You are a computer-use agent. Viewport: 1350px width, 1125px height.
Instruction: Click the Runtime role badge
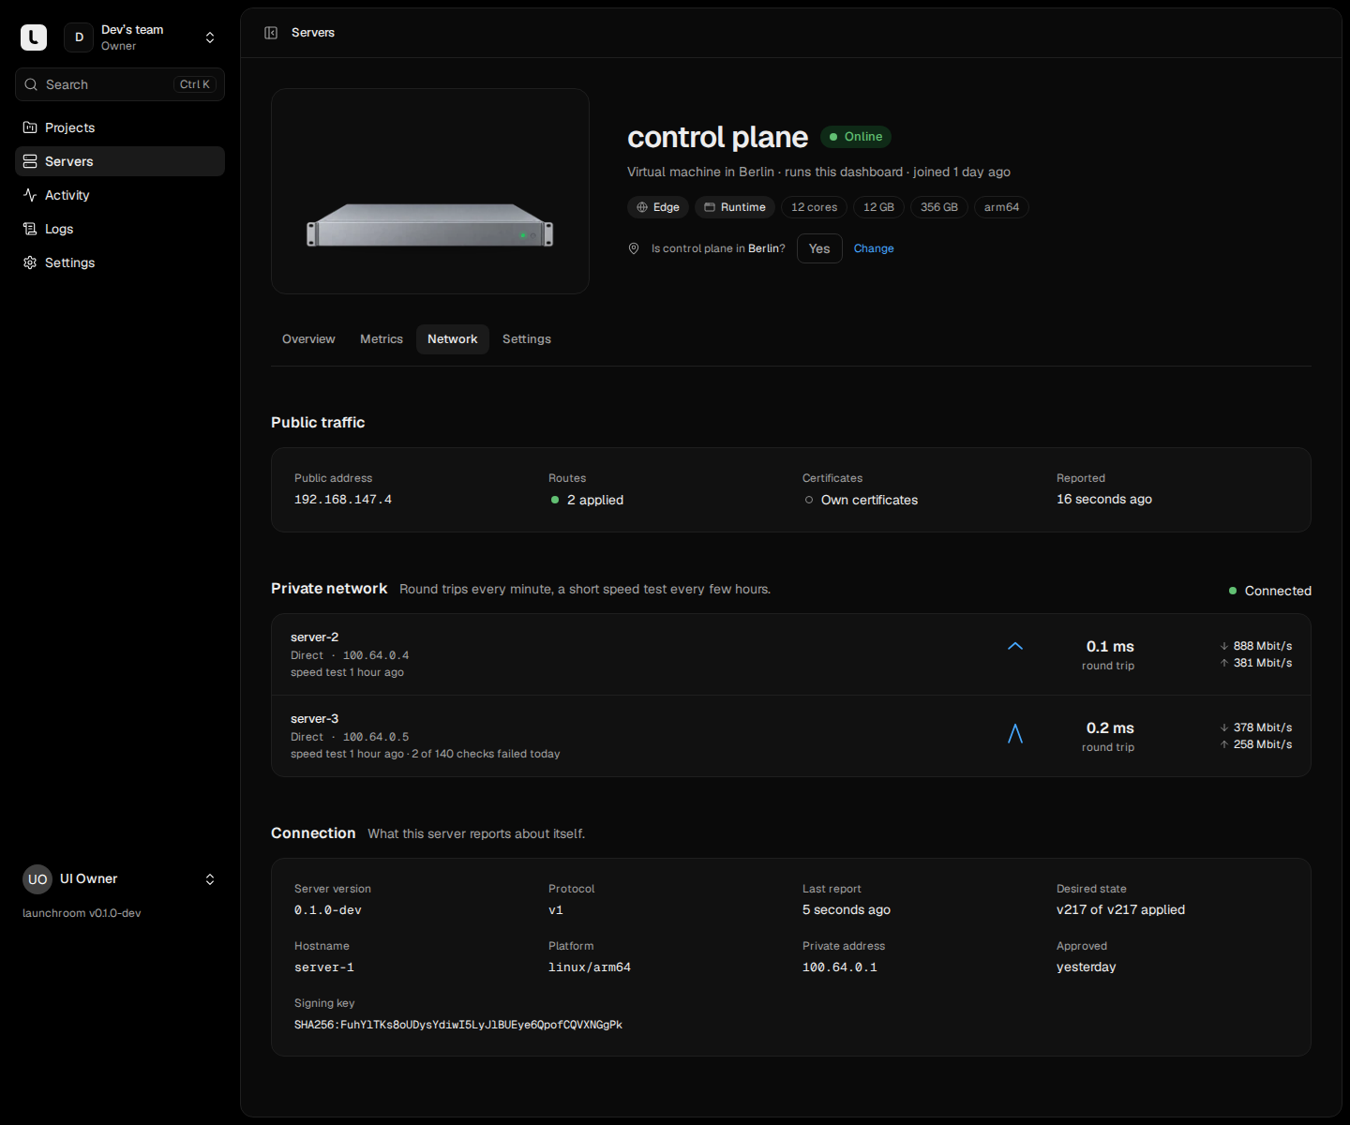click(735, 207)
